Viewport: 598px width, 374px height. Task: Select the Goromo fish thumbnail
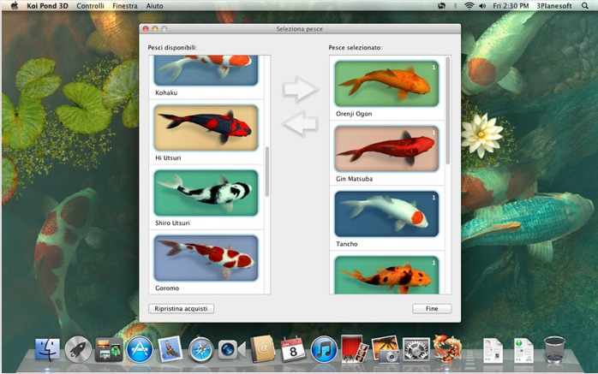click(x=206, y=258)
